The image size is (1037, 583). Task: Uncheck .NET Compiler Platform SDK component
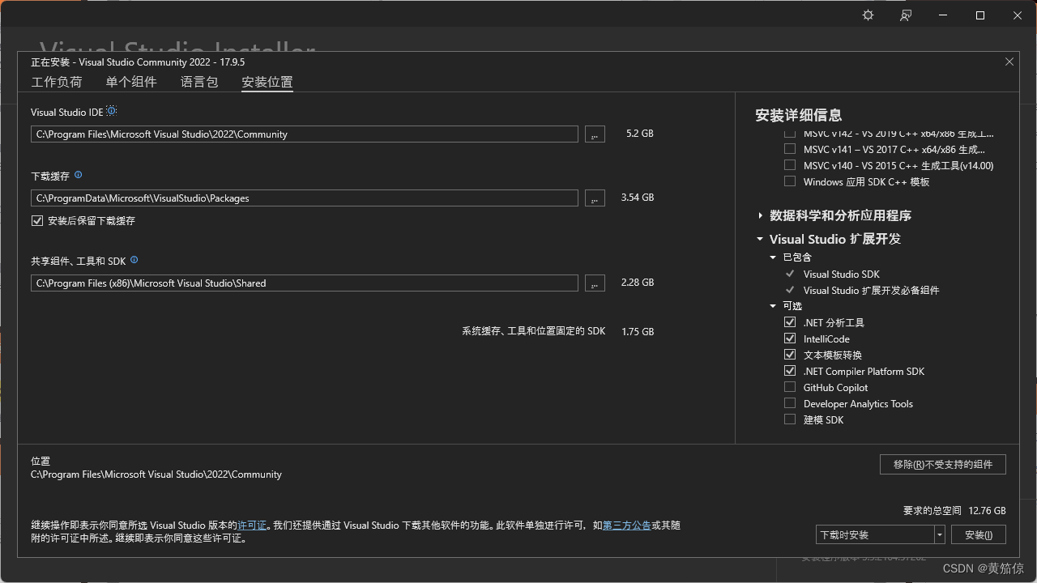pos(790,371)
